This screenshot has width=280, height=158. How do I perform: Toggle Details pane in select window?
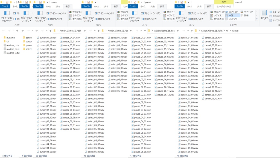coord(103,19)
